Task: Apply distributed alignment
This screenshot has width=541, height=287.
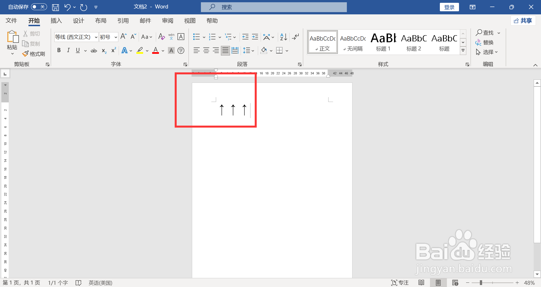Action: click(x=235, y=51)
